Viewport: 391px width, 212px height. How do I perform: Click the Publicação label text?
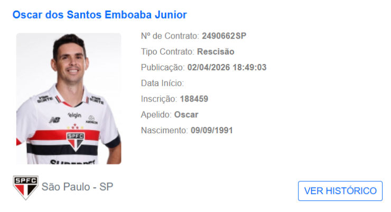[163, 67]
